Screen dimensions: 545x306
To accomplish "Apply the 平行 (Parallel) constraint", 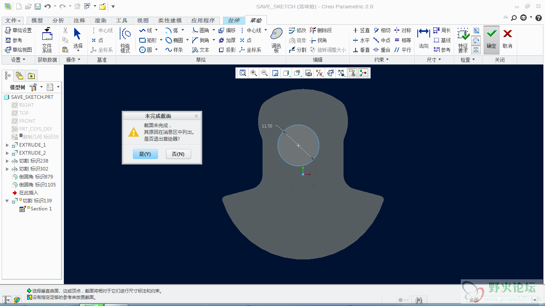I will pyautogui.click(x=403, y=50).
